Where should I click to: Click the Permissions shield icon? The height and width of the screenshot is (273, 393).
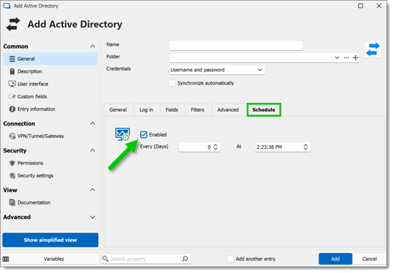[x=12, y=163]
